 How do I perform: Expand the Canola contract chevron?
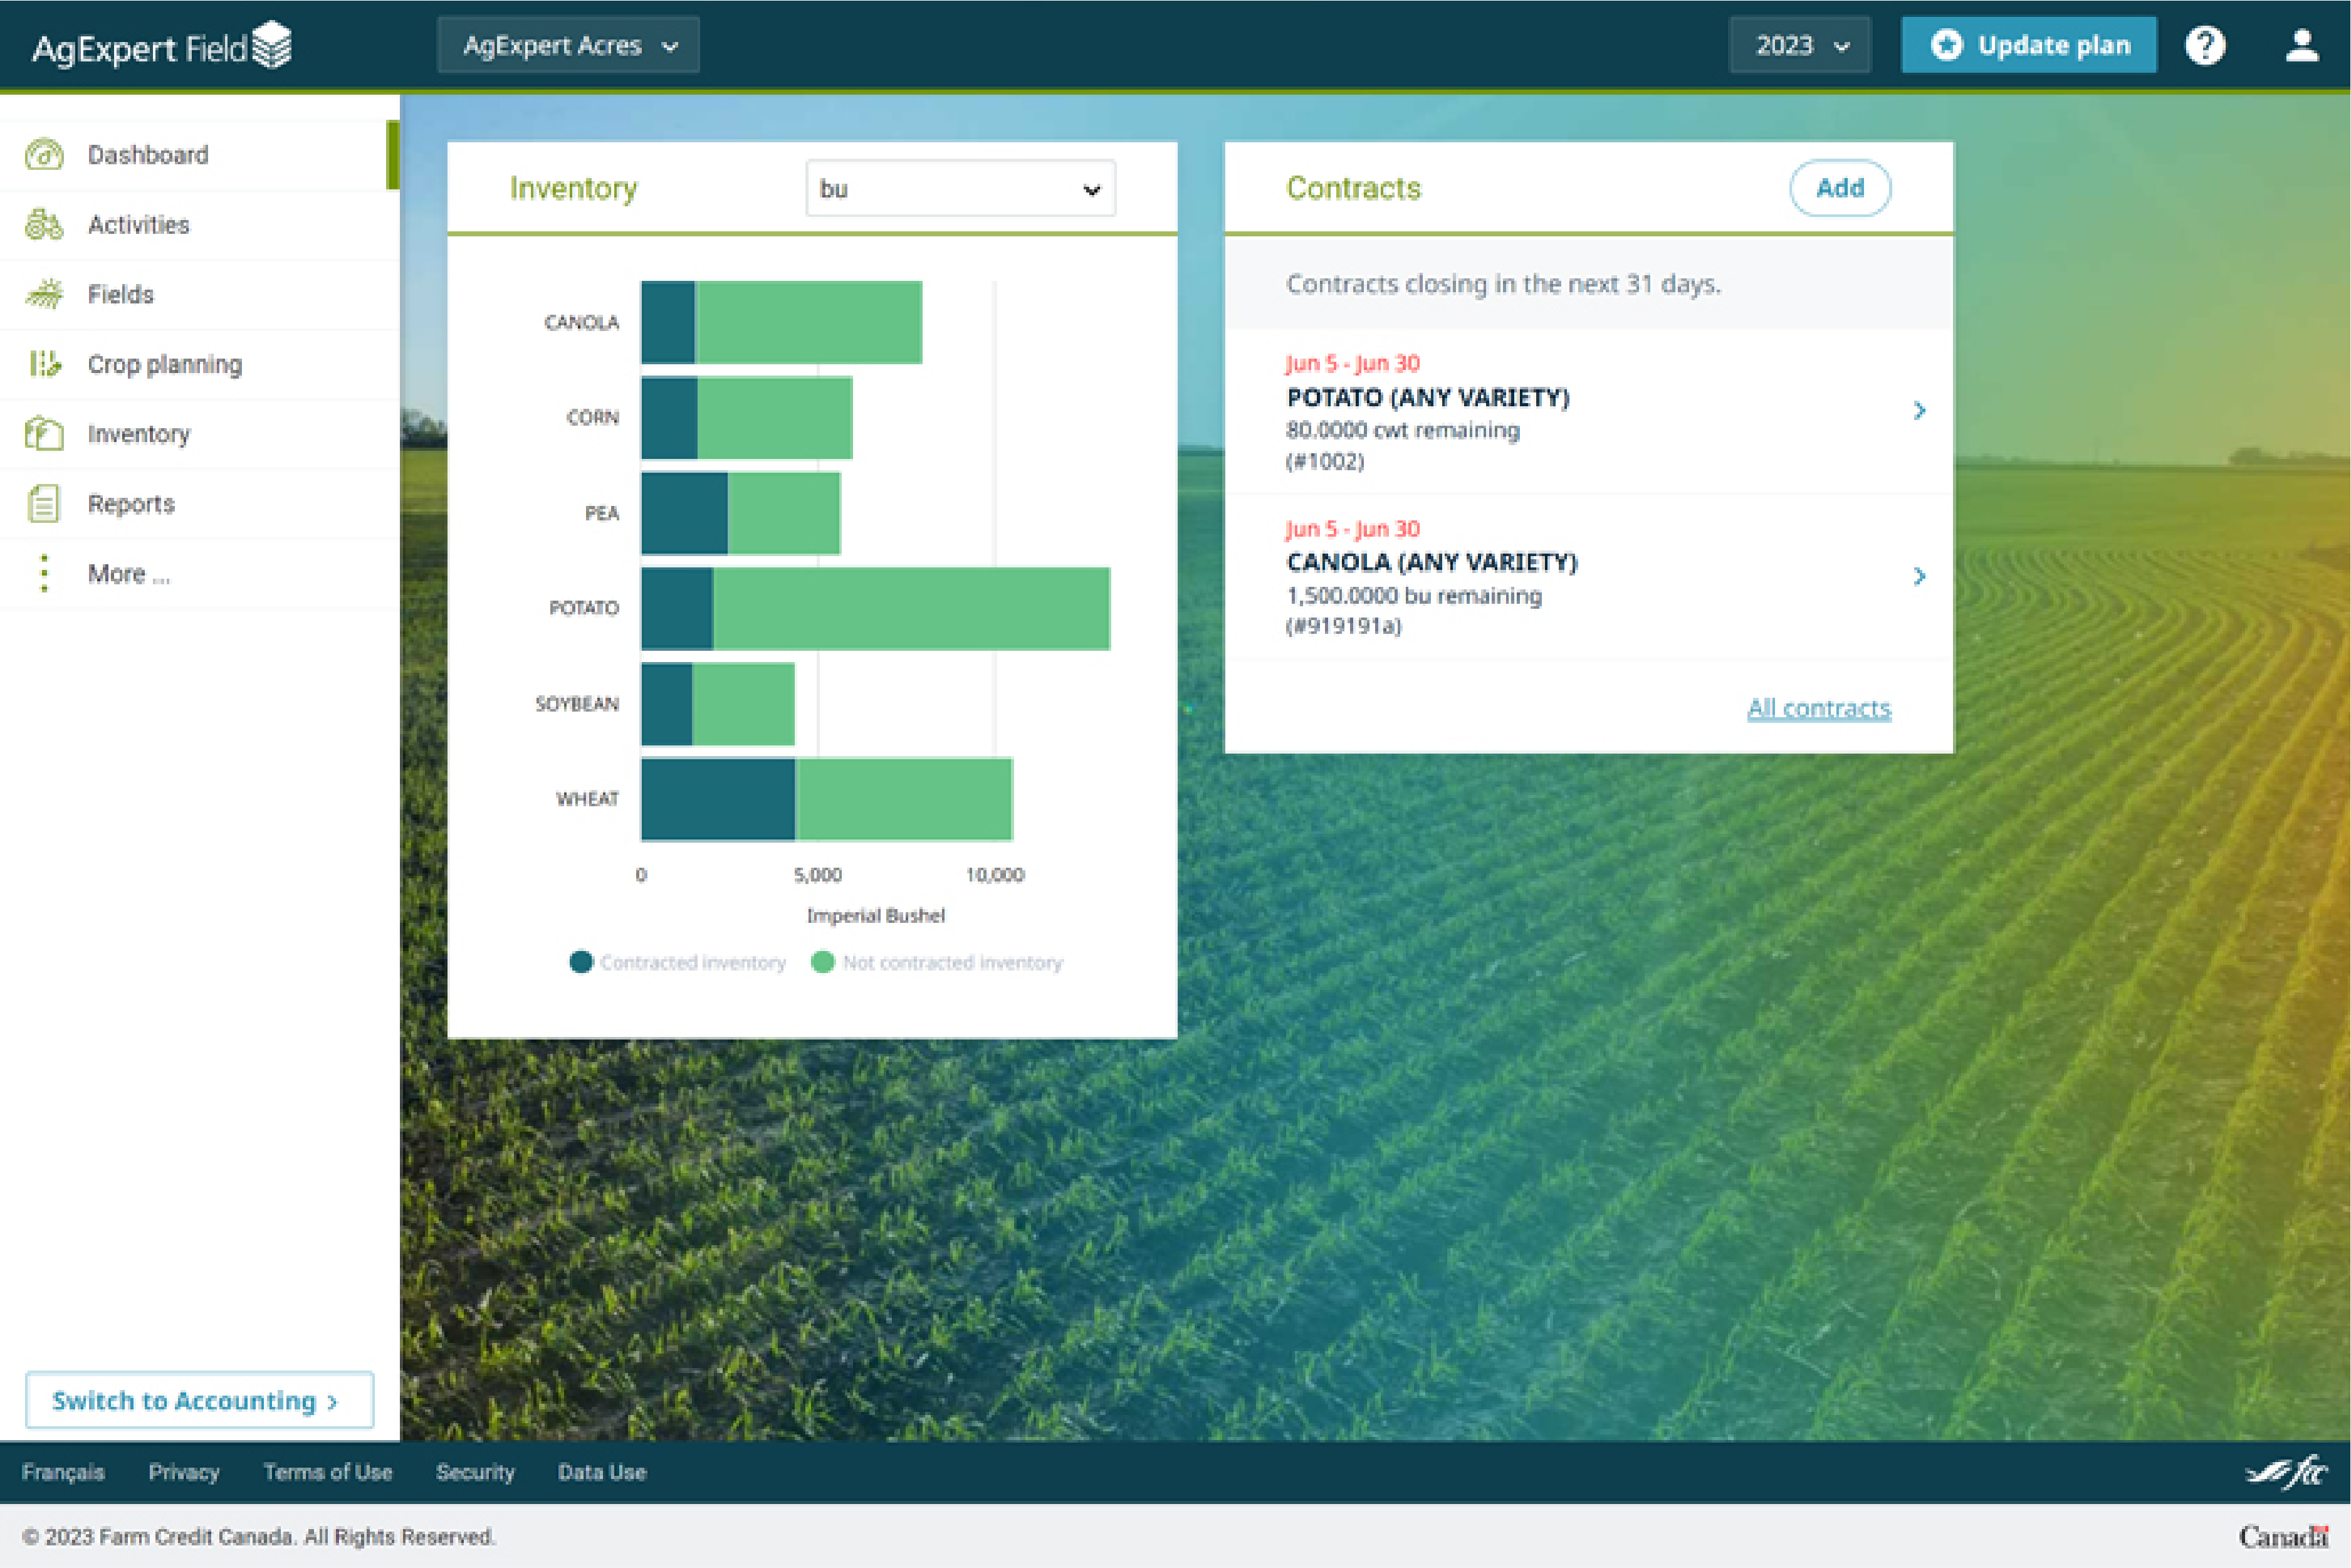pyautogui.click(x=1919, y=576)
